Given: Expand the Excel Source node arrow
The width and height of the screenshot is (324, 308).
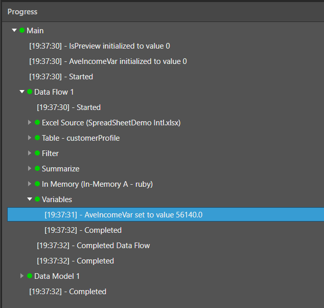Looking at the screenshot, I should click(30, 123).
